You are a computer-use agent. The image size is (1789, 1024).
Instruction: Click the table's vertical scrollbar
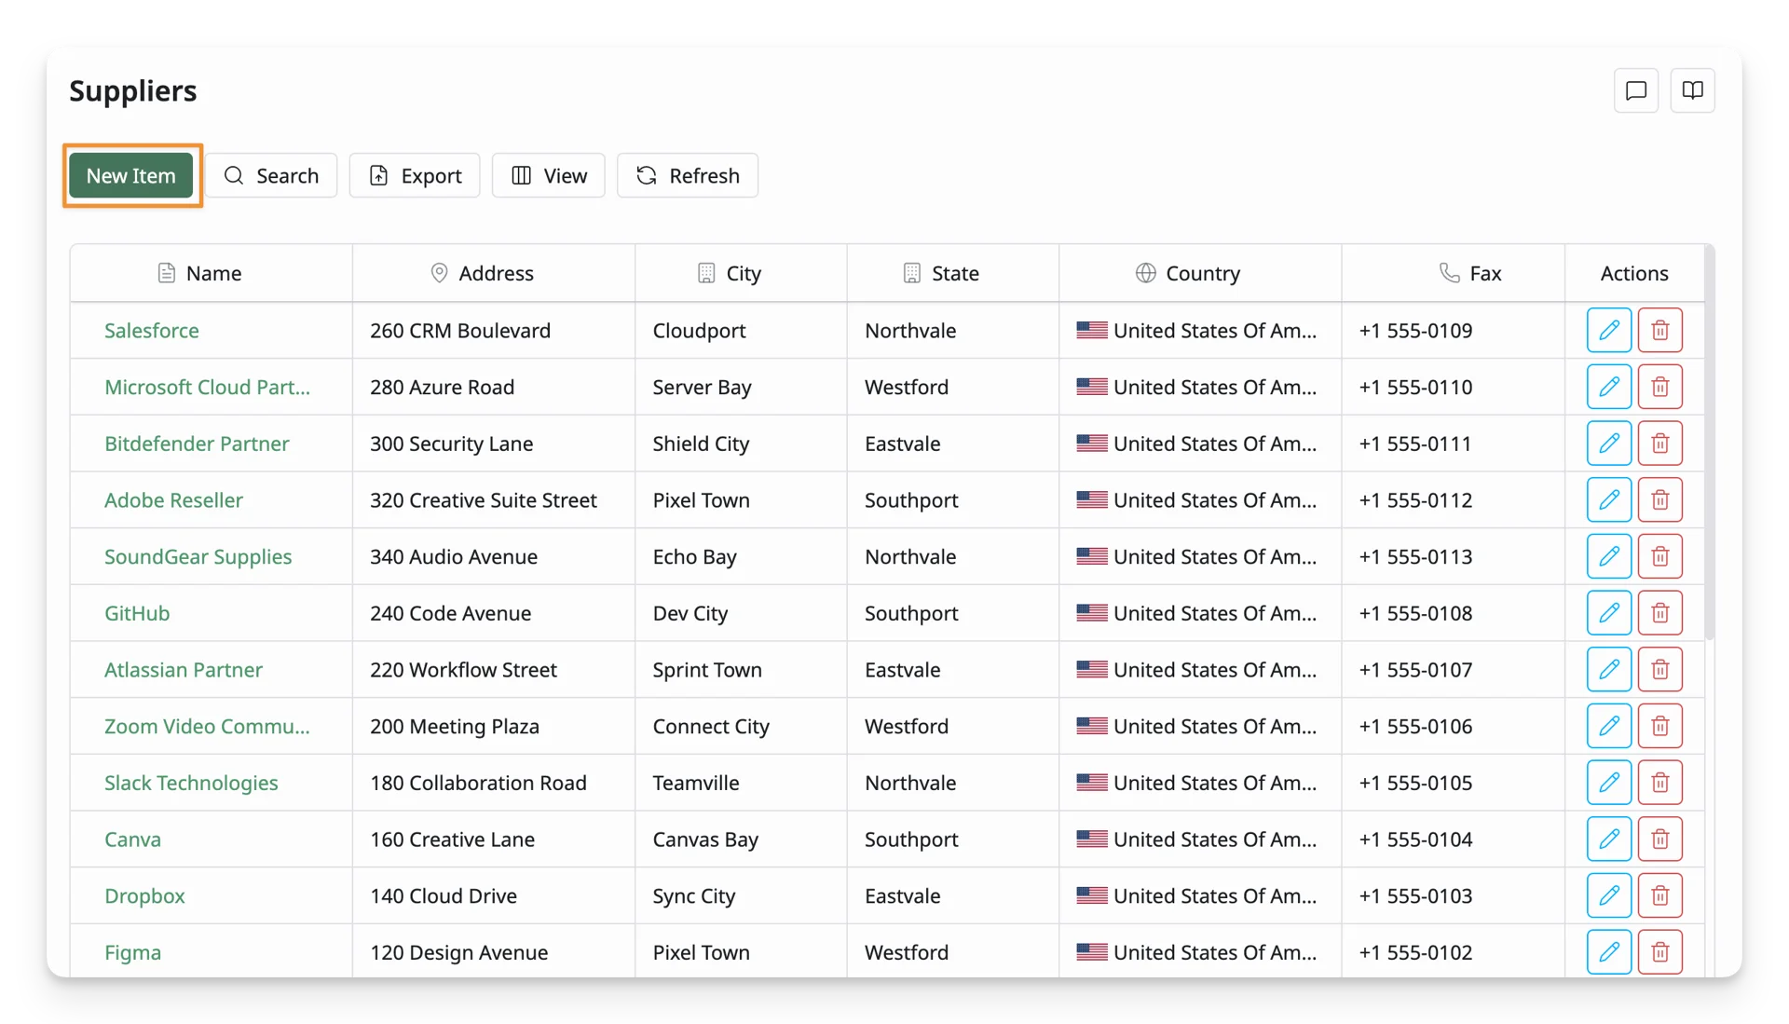(1709, 443)
